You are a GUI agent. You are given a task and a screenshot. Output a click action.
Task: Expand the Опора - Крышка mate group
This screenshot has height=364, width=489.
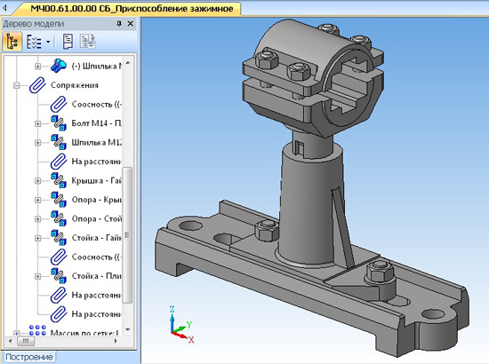point(37,200)
